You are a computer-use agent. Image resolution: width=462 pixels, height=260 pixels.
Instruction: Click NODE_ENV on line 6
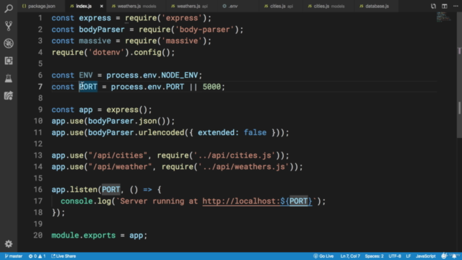180,75
